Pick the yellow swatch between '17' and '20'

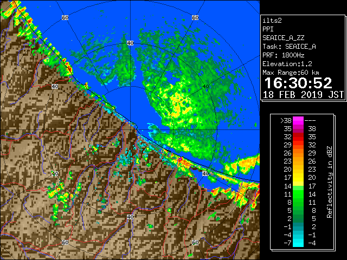click(x=298, y=178)
